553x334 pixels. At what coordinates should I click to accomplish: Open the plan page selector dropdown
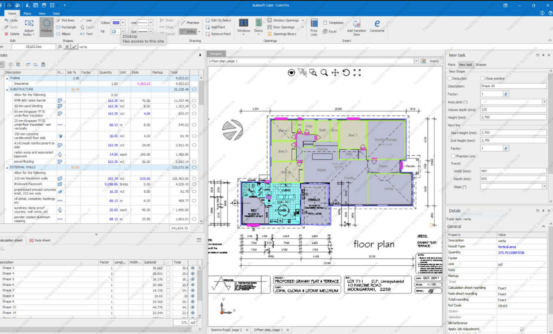pyautogui.click(x=416, y=61)
